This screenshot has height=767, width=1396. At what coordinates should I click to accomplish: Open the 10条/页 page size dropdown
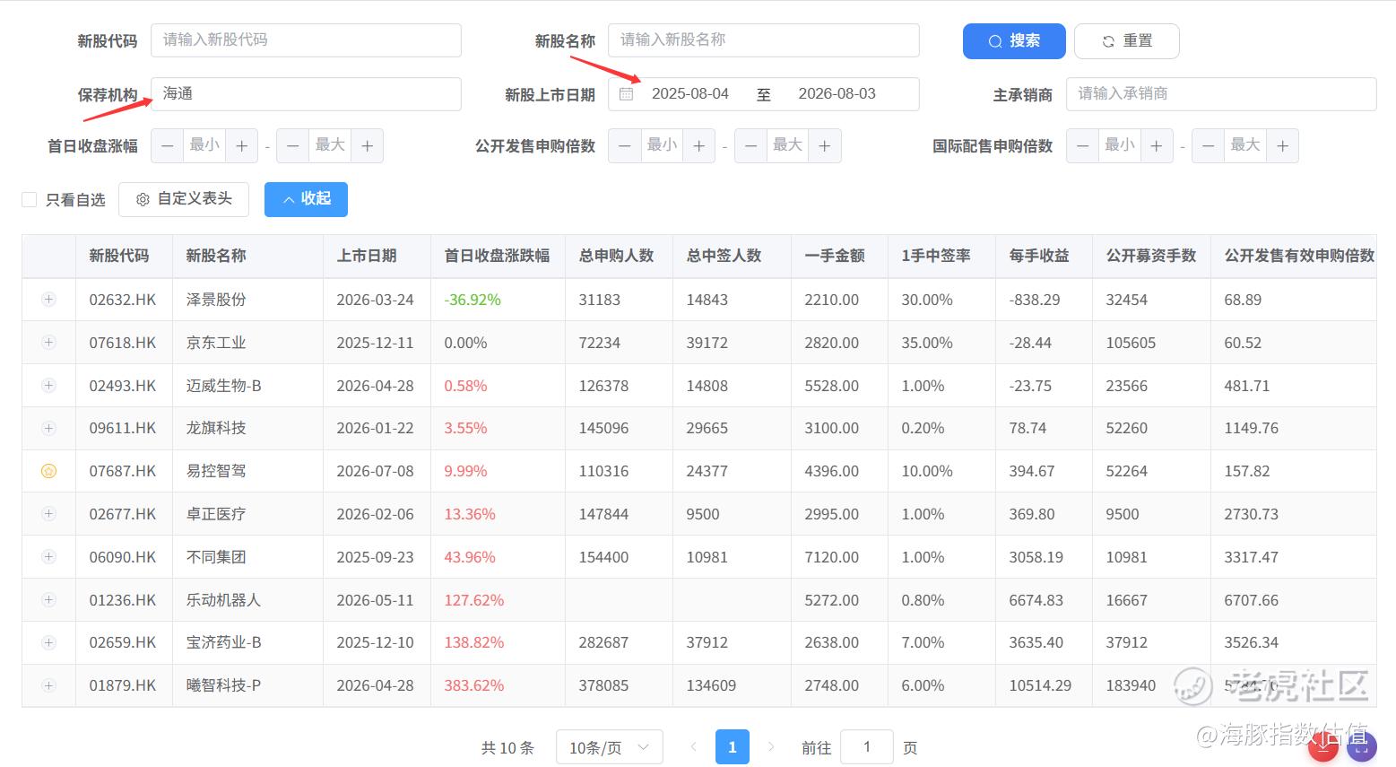[x=610, y=747]
